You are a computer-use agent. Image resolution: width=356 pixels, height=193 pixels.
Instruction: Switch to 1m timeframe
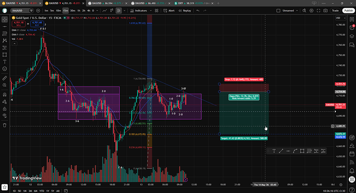[46, 11]
